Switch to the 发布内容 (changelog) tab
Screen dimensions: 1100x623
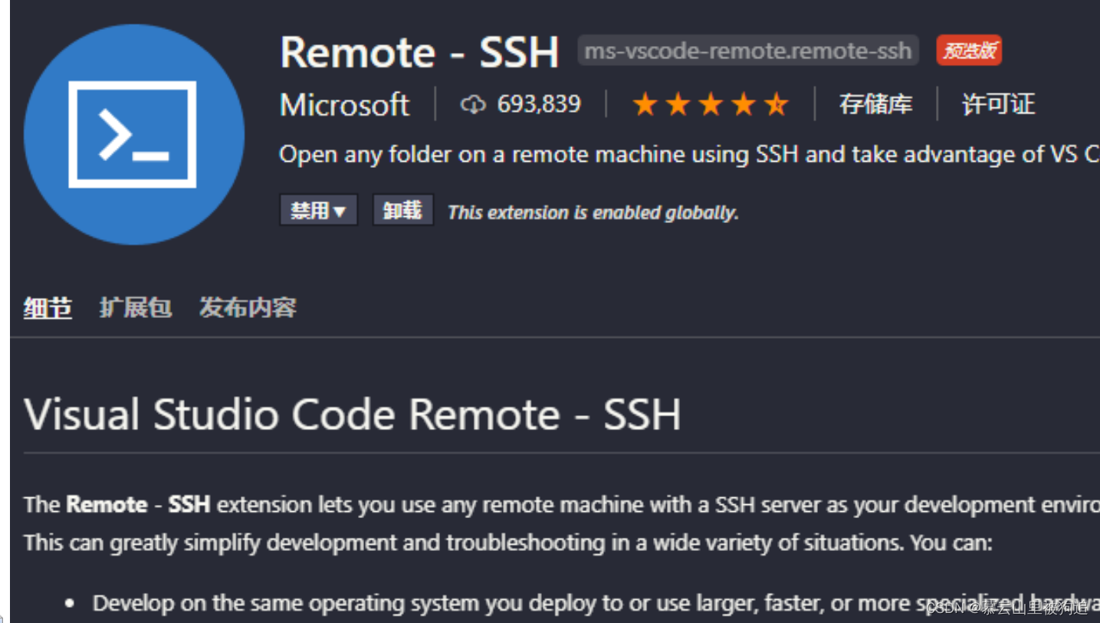coord(248,308)
